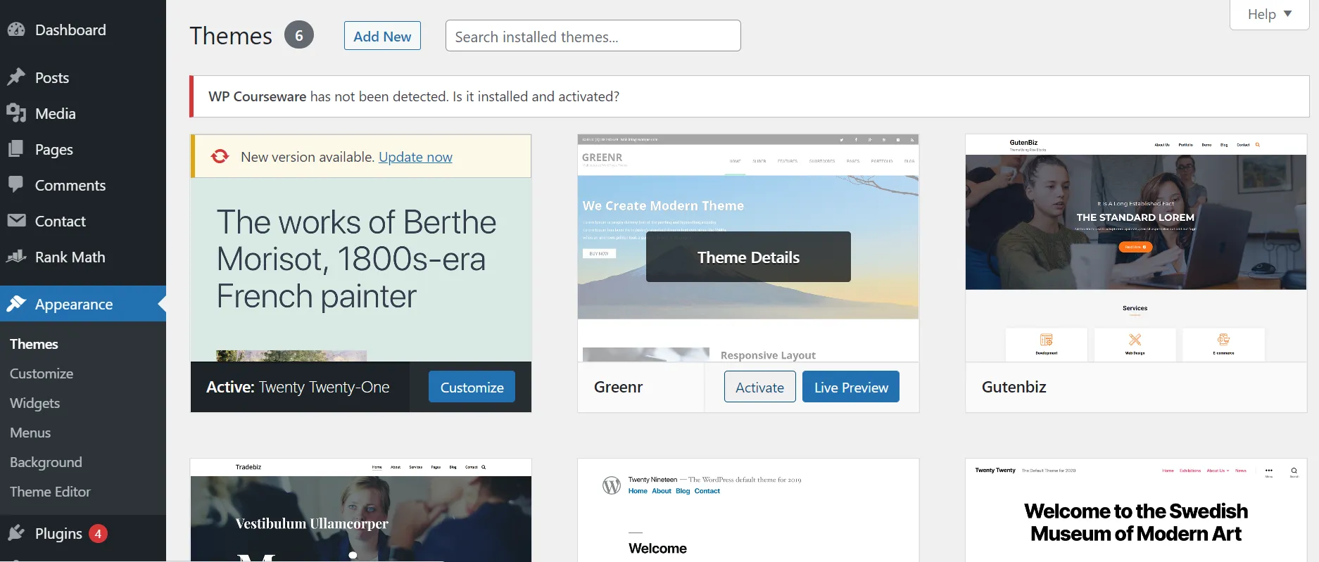Screen dimensions: 1319x562
Task: Click the Rank Math chart icon
Action: [x=16, y=257]
